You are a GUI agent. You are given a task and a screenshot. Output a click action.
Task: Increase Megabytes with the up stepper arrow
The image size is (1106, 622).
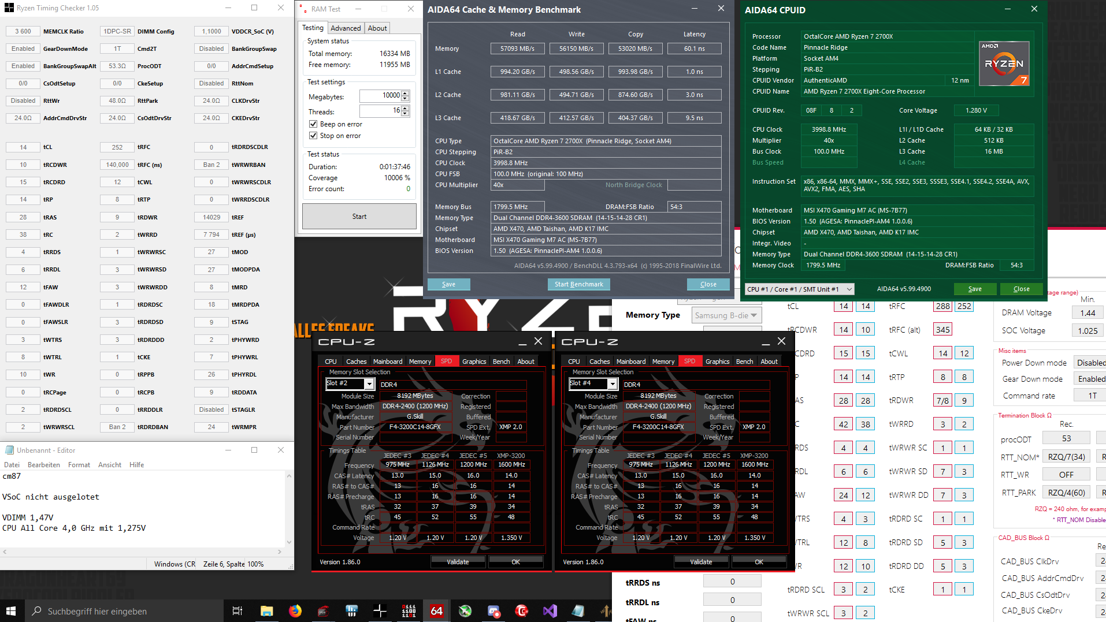(x=405, y=93)
